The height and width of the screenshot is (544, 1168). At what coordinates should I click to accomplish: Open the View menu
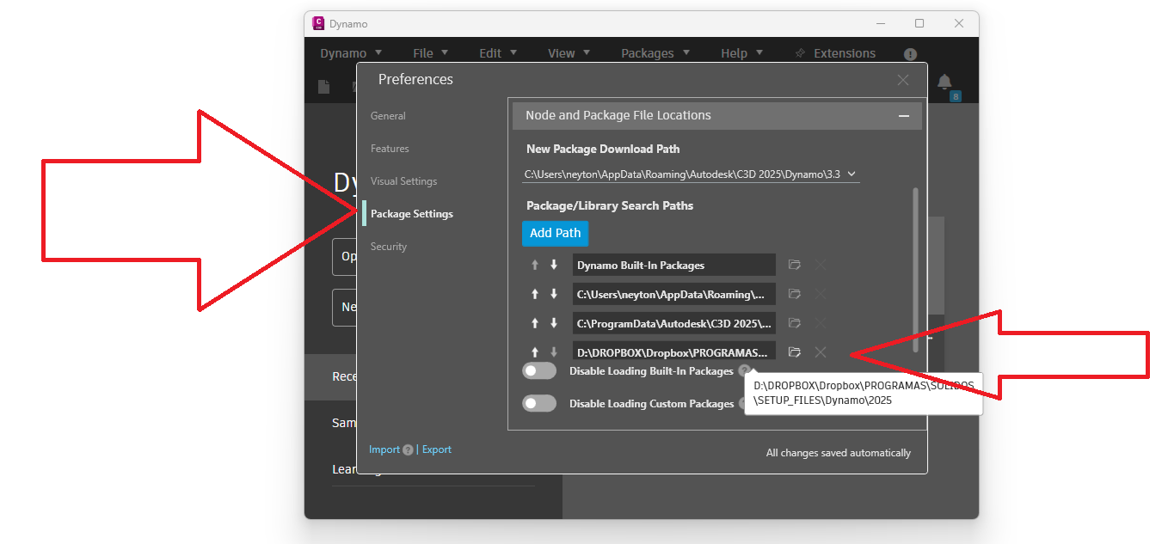point(569,53)
